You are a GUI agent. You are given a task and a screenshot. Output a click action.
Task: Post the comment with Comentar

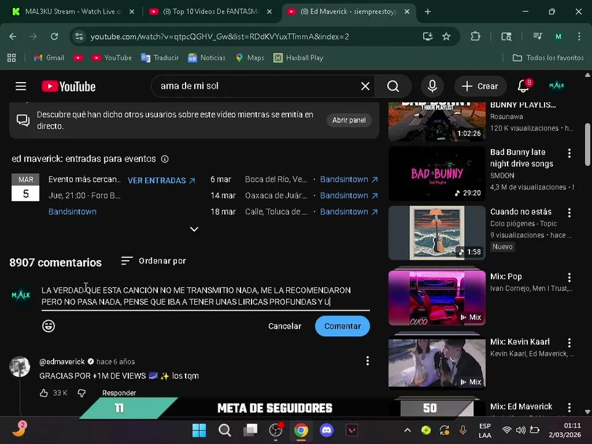[x=342, y=326]
